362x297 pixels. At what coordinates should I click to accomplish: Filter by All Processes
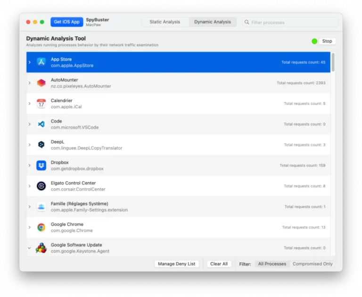(x=272, y=264)
